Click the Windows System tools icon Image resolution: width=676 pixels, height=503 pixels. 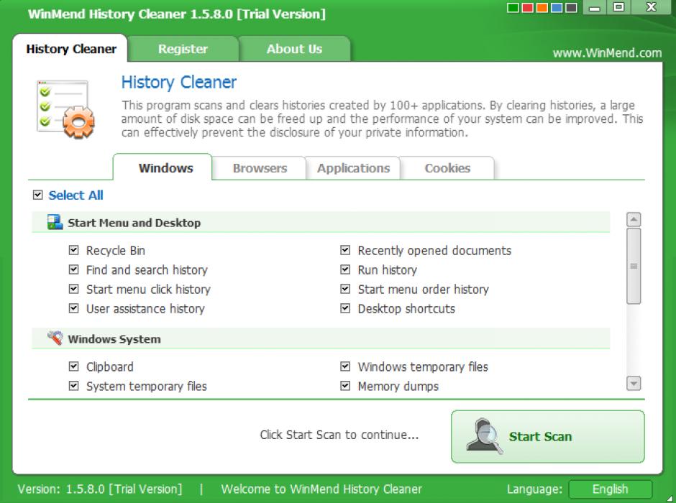click(x=55, y=338)
